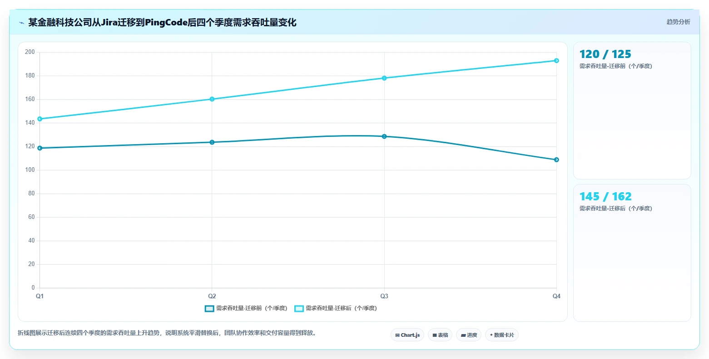This screenshot has width=709, height=359.
Task: Click the description text below the chart
Action: (x=167, y=333)
